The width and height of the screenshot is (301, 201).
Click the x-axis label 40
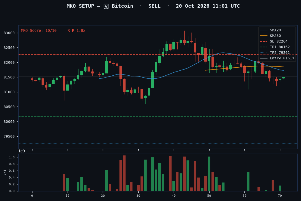coord(174,196)
